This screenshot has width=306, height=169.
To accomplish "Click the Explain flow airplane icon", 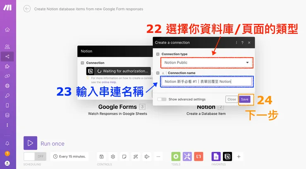I will click(147, 157).
